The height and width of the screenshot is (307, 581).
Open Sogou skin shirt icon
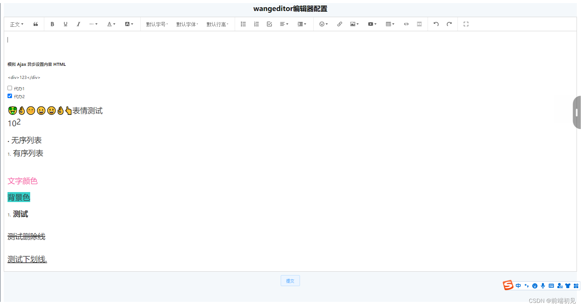pos(568,286)
